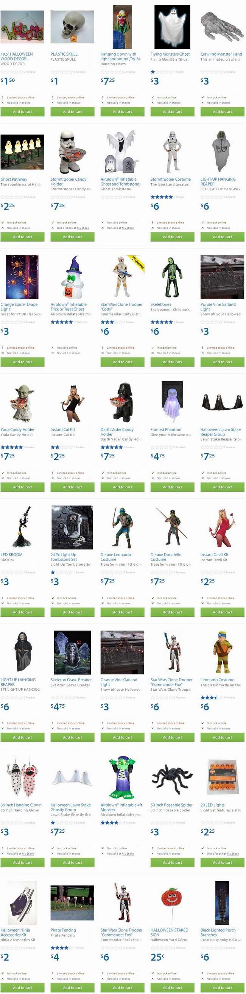Click the 50 Inch Poseable Spider image
This screenshot has width=246, height=994.
point(172,777)
